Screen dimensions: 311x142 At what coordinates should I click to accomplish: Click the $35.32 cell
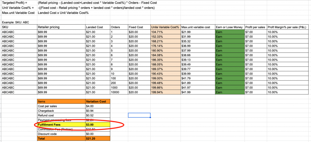pos(198,41)
